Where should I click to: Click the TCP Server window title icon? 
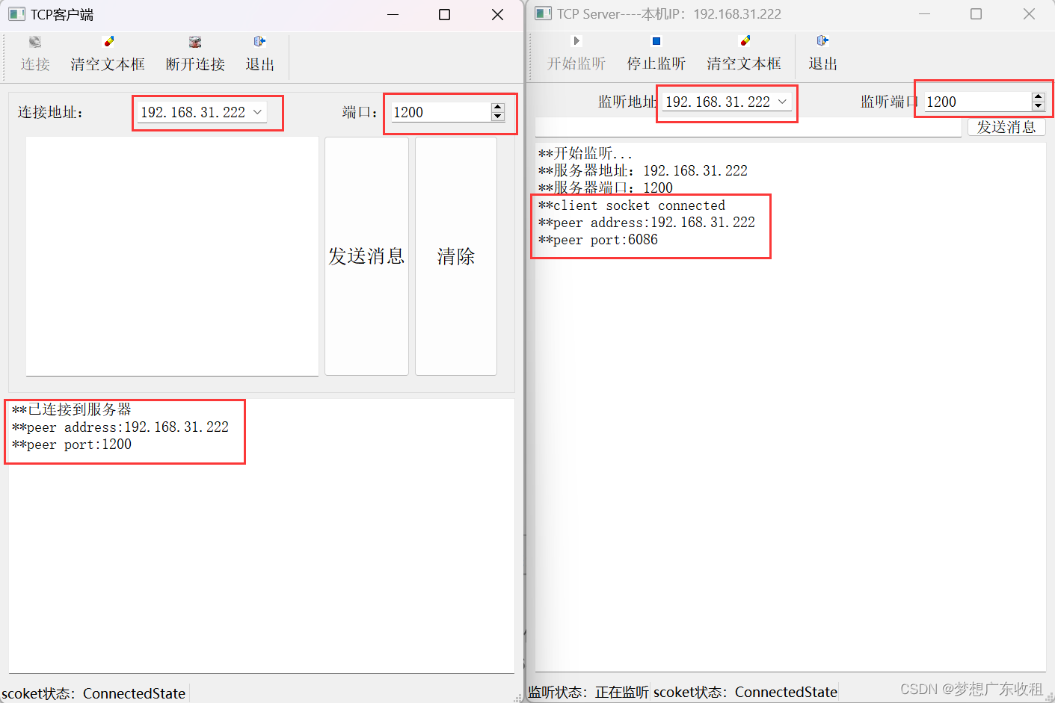(544, 13)
